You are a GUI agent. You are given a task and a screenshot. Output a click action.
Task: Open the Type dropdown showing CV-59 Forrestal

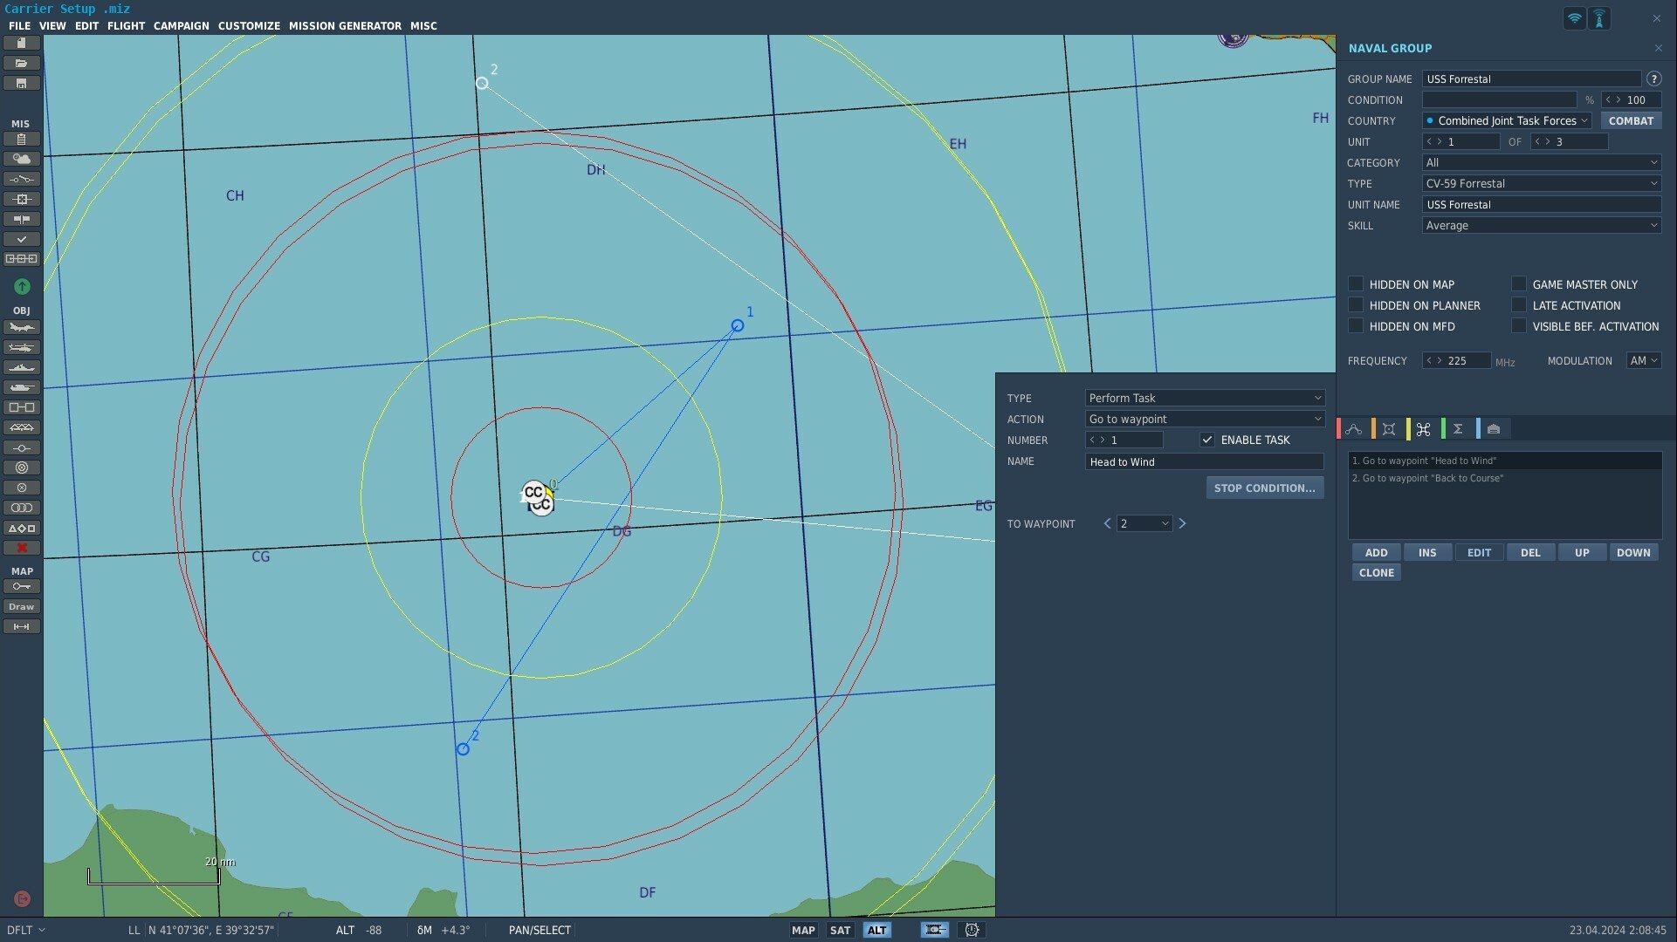[1542, 183]
